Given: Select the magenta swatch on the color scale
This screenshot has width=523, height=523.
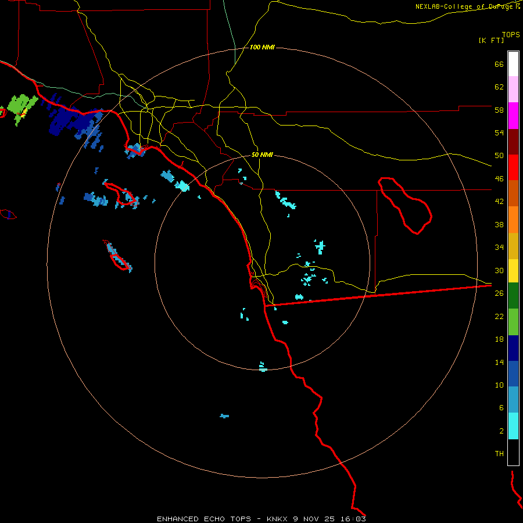Looking at the screenshot, I should tap(513, 116).
